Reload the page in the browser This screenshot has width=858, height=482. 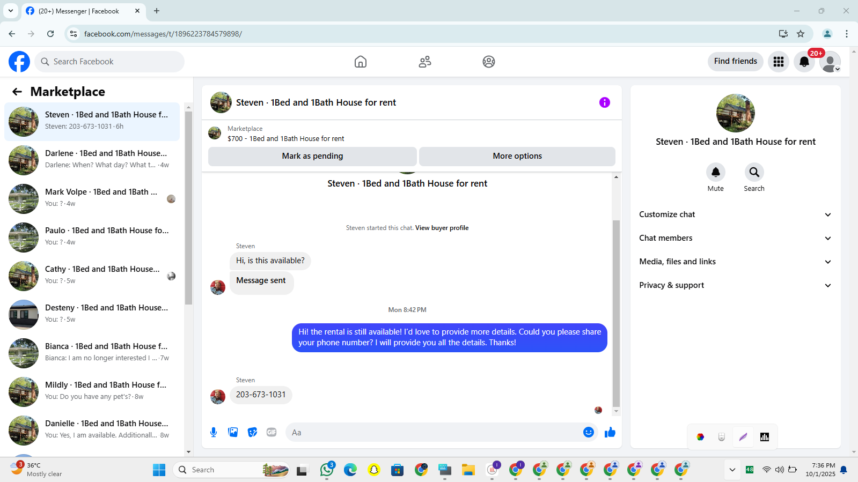pyautogui.click(x=50, y=34)
